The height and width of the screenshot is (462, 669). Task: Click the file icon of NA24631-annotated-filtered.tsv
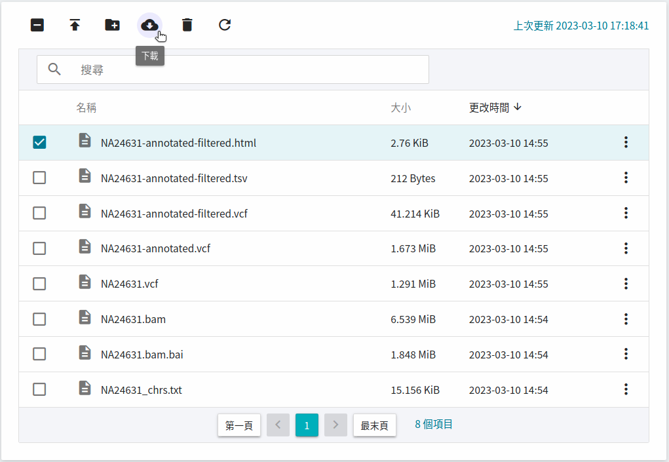(x=85, y=176)
